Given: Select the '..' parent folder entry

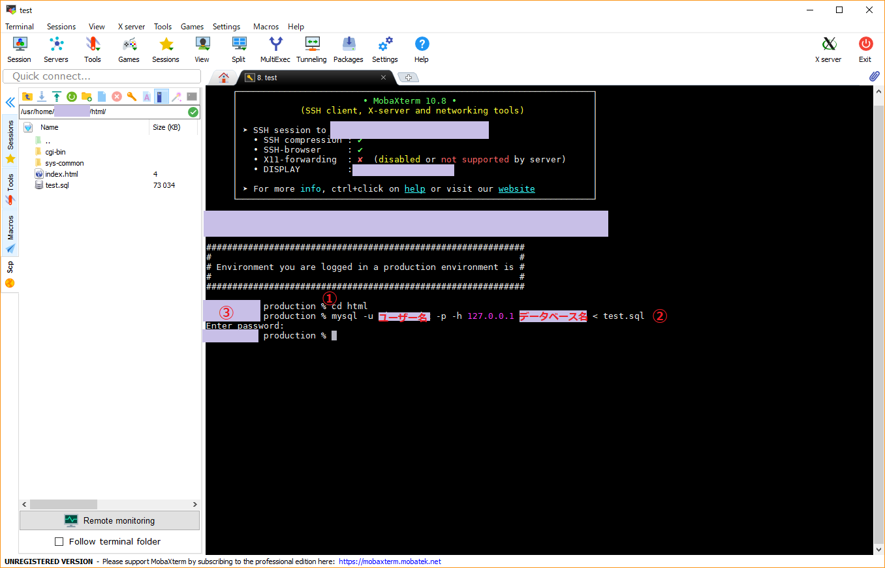Looking at the screenshot, I should click(48, 141).
